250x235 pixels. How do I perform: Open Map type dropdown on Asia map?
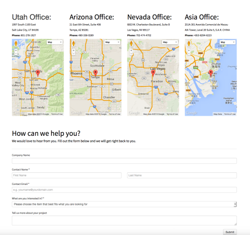point(227,42)
